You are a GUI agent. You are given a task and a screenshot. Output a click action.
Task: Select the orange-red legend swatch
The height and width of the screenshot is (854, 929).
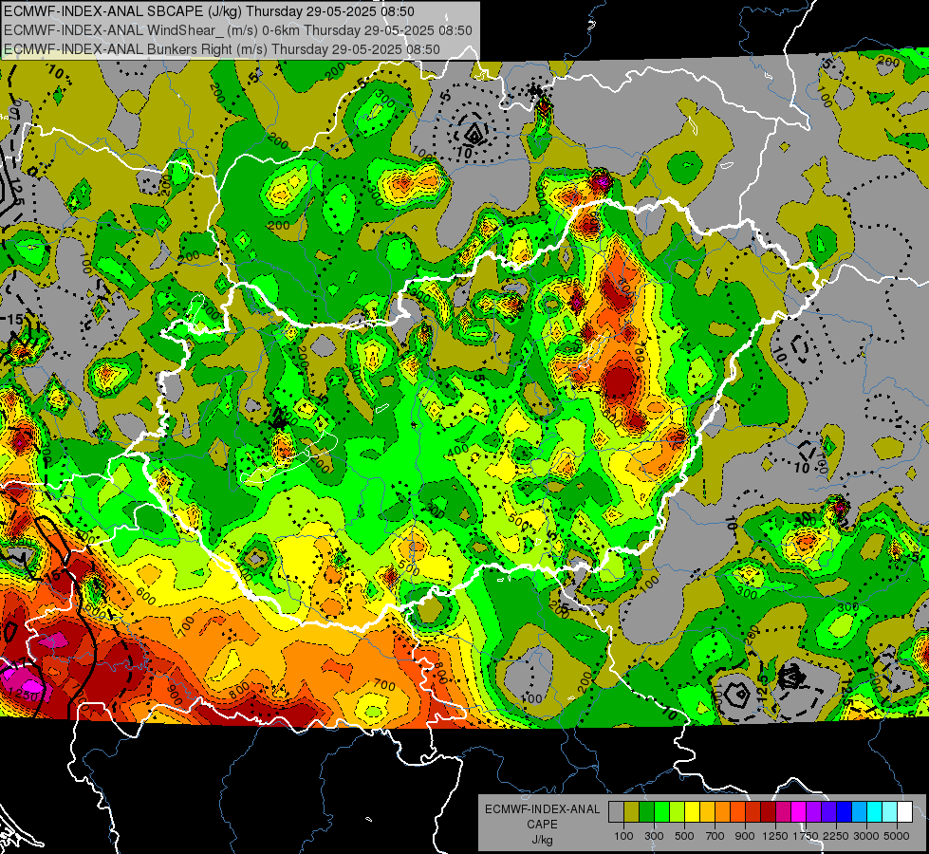click(x=737, y=812)
